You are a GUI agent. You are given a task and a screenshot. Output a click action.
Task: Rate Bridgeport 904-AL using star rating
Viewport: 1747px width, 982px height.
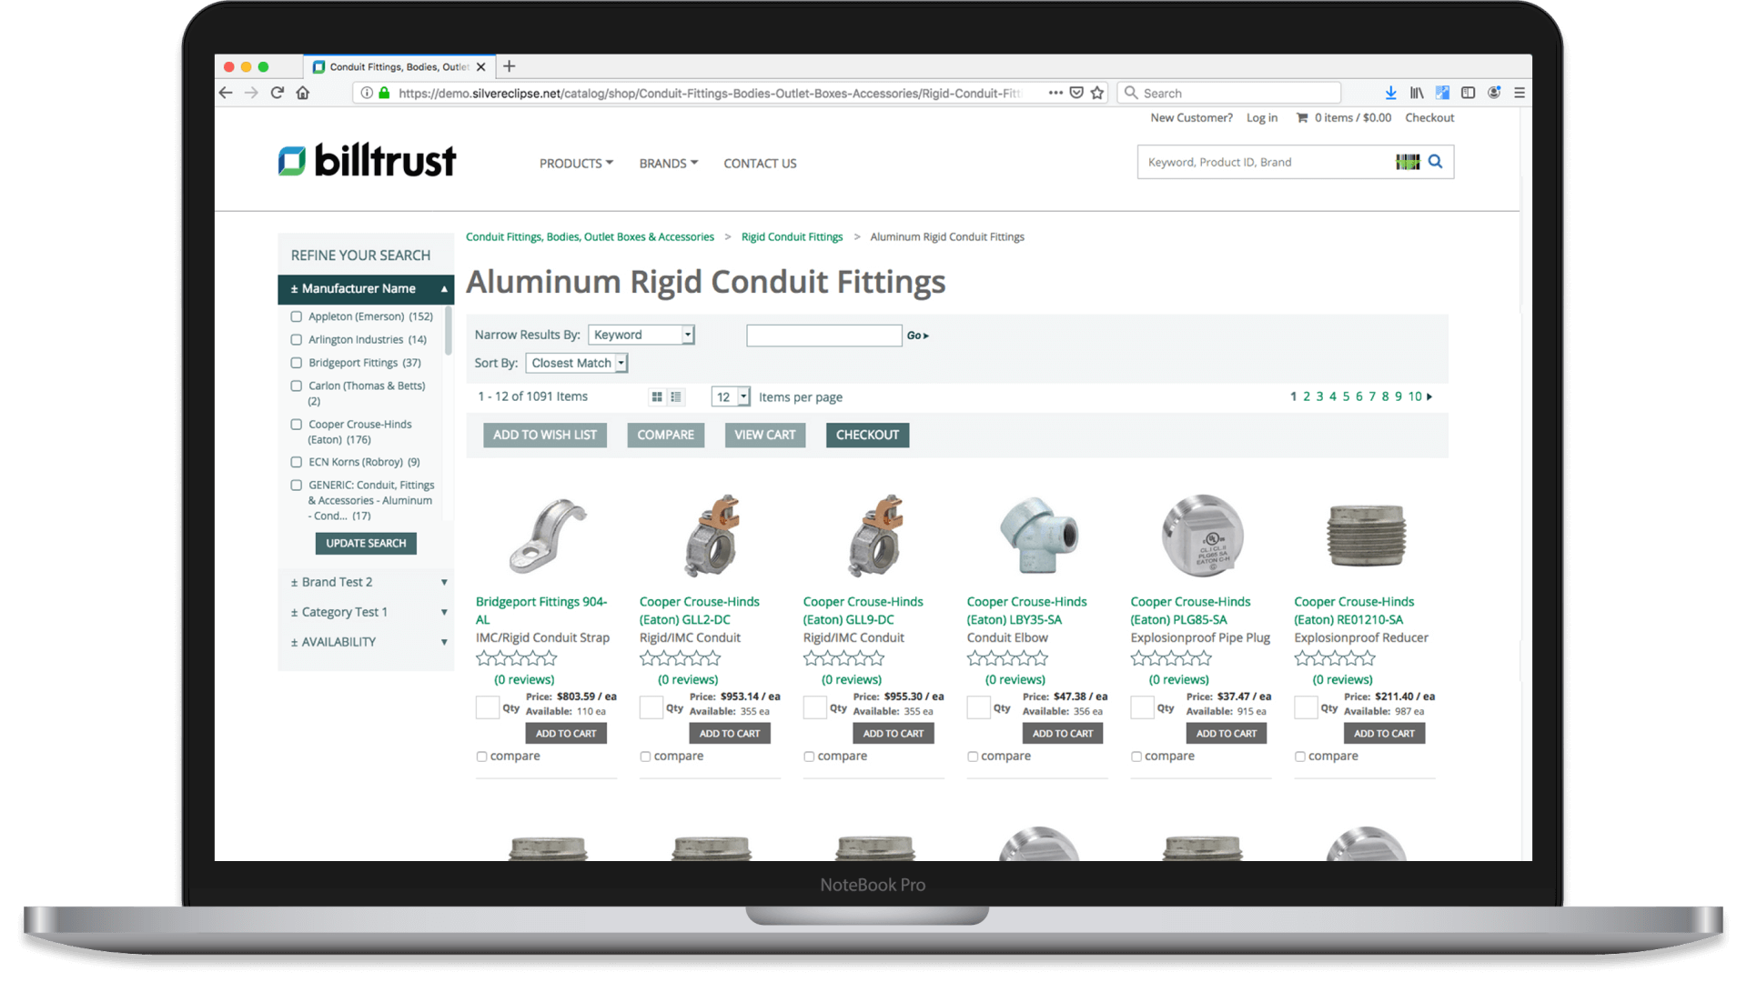tap(517, 659)
